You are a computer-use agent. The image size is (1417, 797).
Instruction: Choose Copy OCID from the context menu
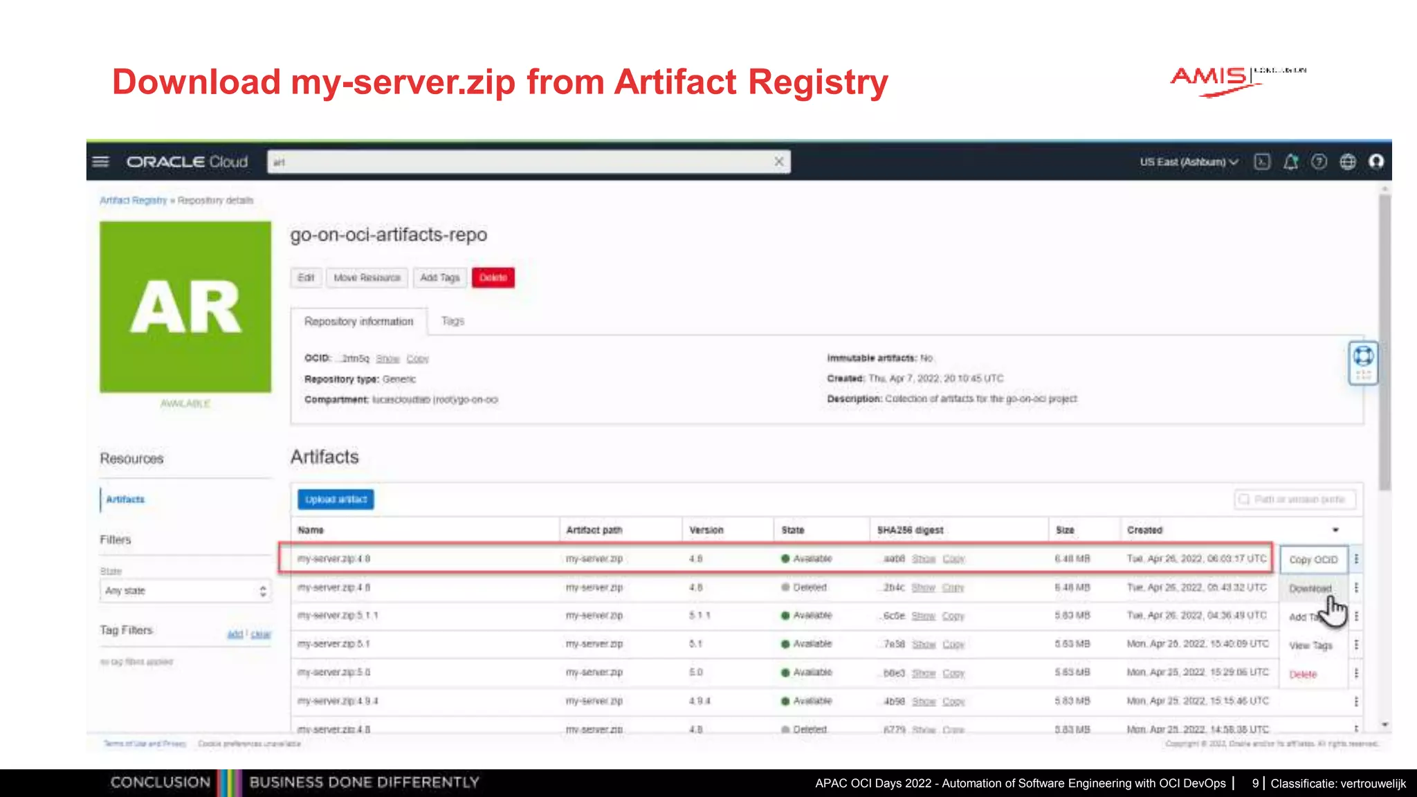(x=1313, y=560)
